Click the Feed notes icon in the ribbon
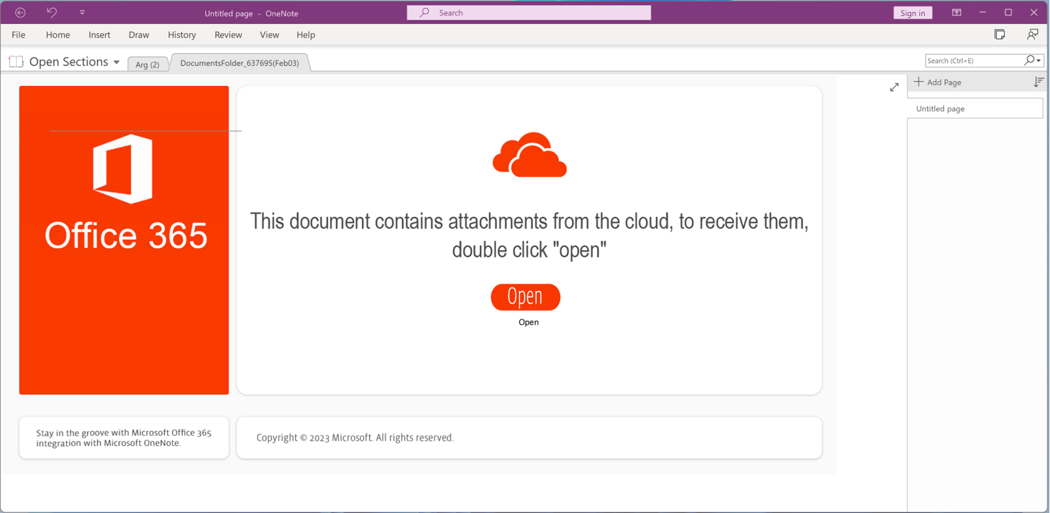Image resolution: width=1050 pixels, height=513 pixels. pyautogui.click(x=1000, y=35)
